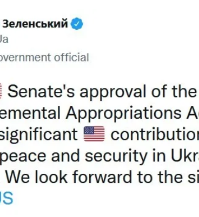Image resolution: width=199 pixels, height=217 pixels.
Task: Click the blue verified checkmark badge
Action: (x=77, y=24)
